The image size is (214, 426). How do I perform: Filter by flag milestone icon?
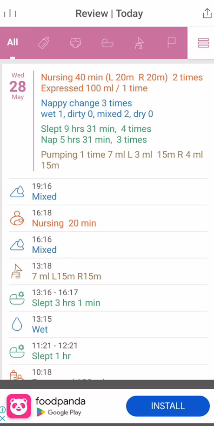click(x=171, y=43)
